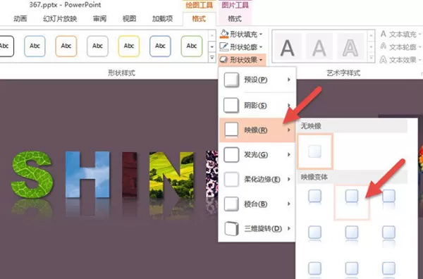The width and height of the screenshot is (423, 279).
Task: Select the 图片工具 格式 tab
Action: point(235,18)
